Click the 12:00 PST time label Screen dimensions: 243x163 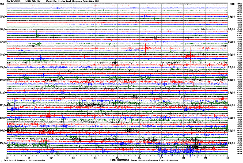pos(3,105)
